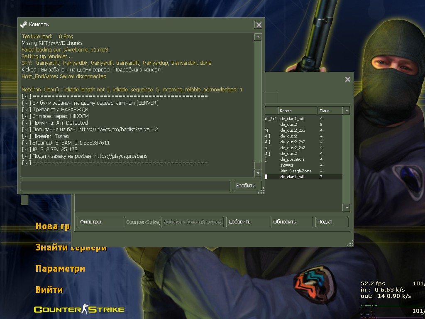425x319 pixels.
Task: Click the 'Failed loading gur_s/welcome_v1.mp3' line
Action: [65, 50]
